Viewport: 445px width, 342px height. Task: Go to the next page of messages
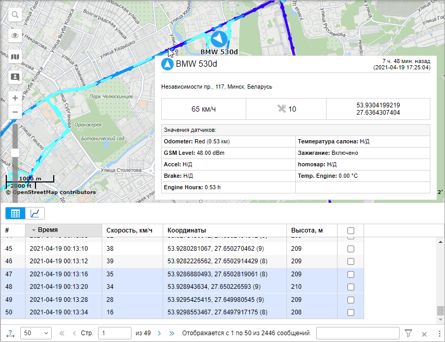click(159, 333)
